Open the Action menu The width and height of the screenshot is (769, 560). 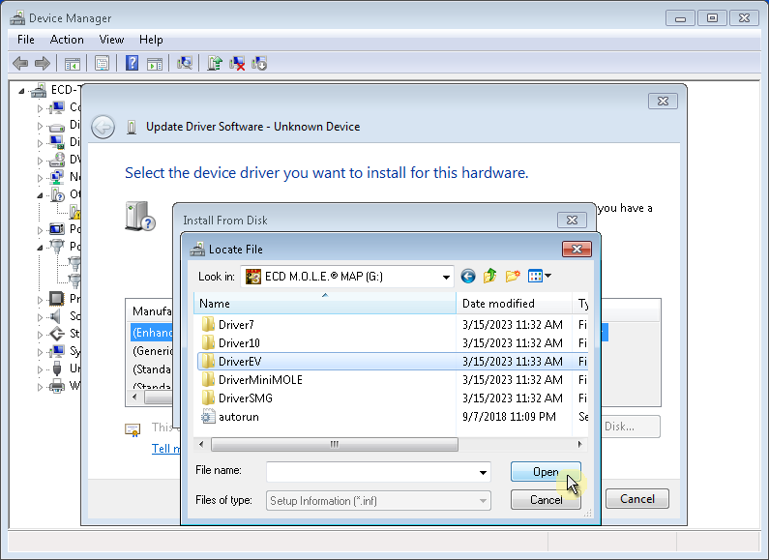pyautogui.click(x=67, y=40)
